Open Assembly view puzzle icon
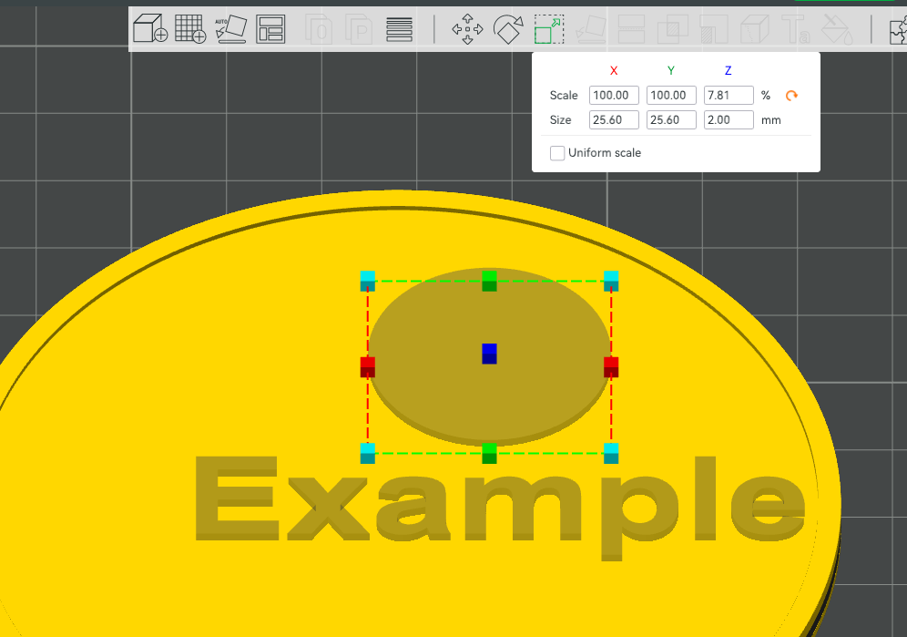The image size is (907, 637). tap(898, 29)
